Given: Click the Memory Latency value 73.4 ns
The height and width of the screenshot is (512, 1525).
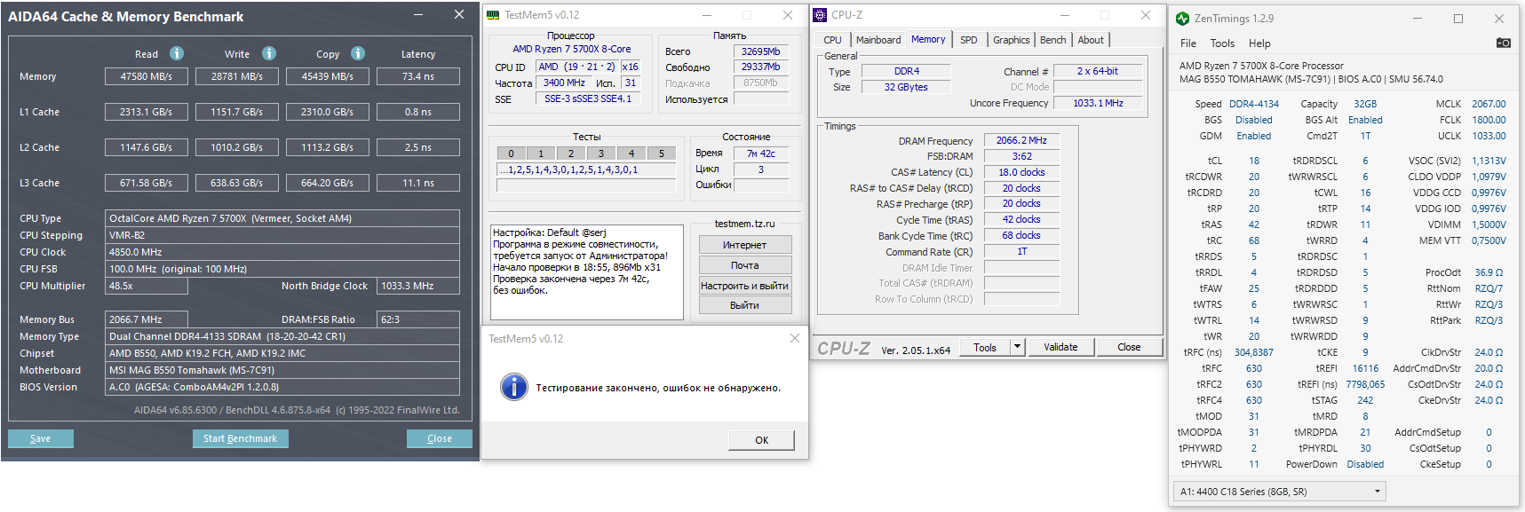Looking at the screenshot, I should 418,76.
